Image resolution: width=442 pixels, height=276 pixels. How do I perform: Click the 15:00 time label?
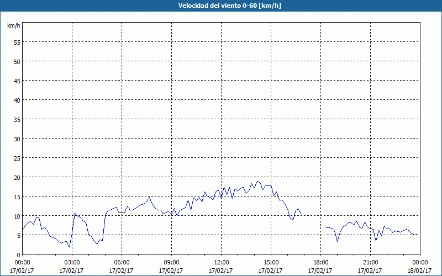pyautogui.click(x=271, y=263)
